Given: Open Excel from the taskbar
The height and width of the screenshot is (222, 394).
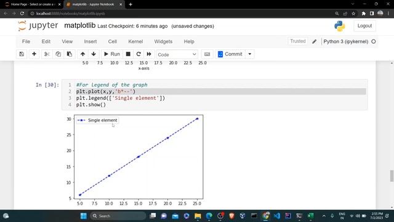Looking at the screenshot, I should (310, 216).
